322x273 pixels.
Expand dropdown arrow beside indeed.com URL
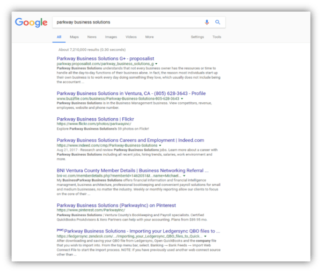coord(160,146)
